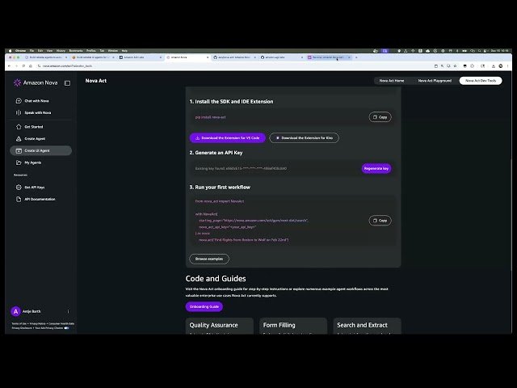Viewport: 517px width, 388px height.
Task: Click the Chrome profile avatar icon
Action: pyautogui.click(x=501, y=66)
